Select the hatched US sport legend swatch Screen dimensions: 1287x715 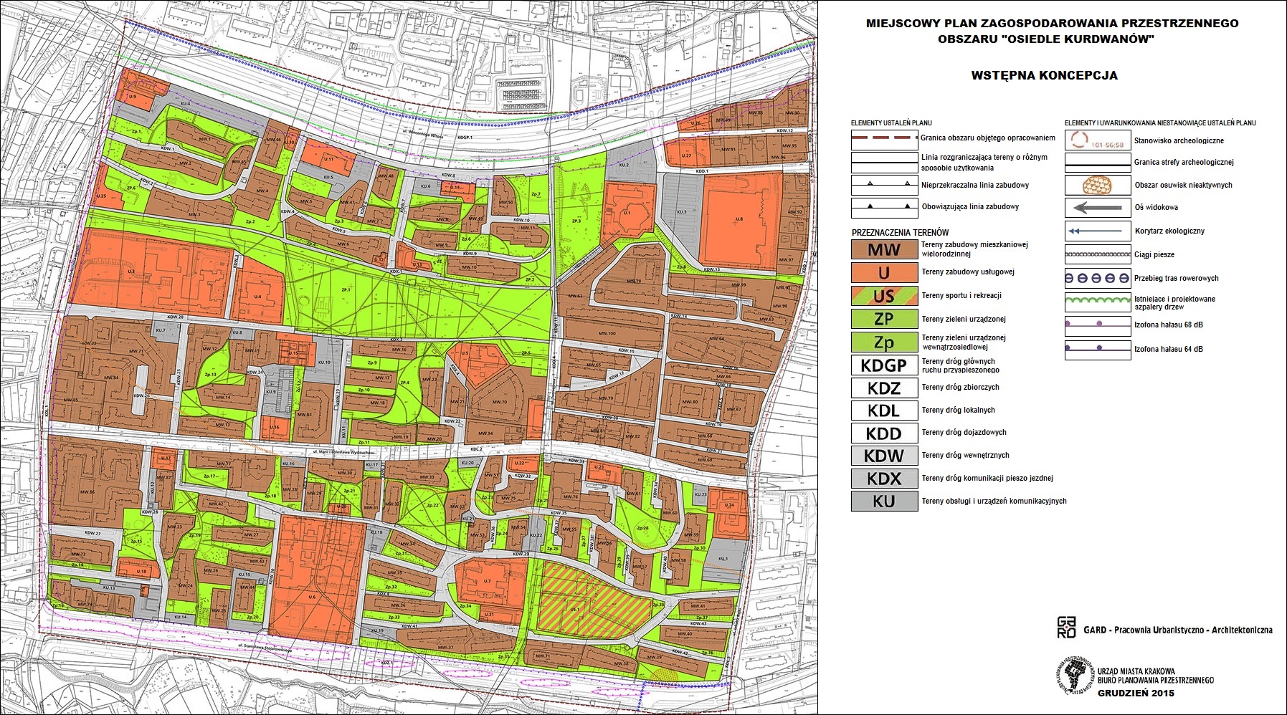[884, 296]
